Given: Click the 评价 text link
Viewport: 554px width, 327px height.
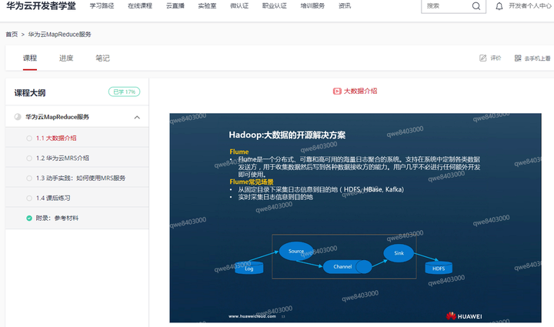Looking at the screenshot, I should (496, 58).
